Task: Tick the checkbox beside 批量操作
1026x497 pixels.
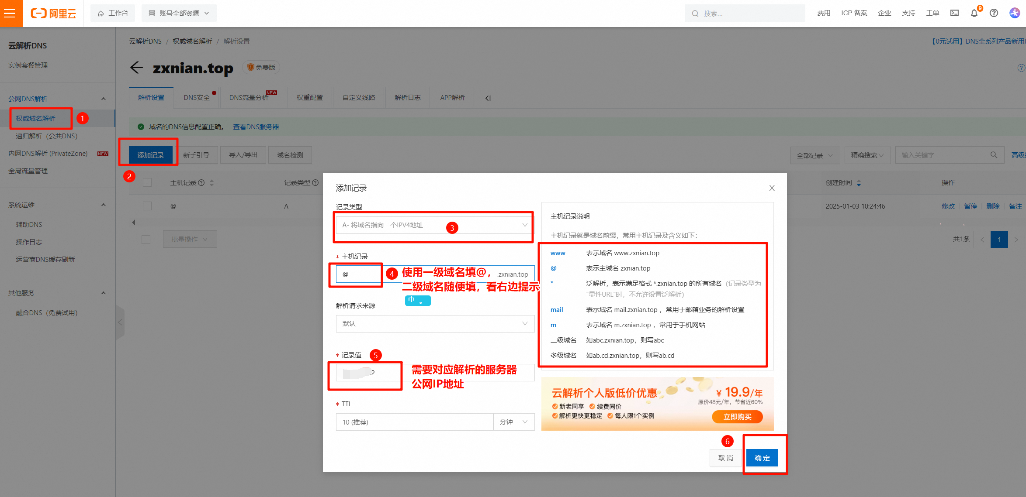Action: coord(146,240)
